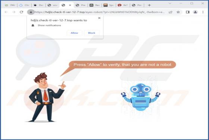Click the forward navigation arrow
The height and width of the screenshot is (140, 209).
14,12
